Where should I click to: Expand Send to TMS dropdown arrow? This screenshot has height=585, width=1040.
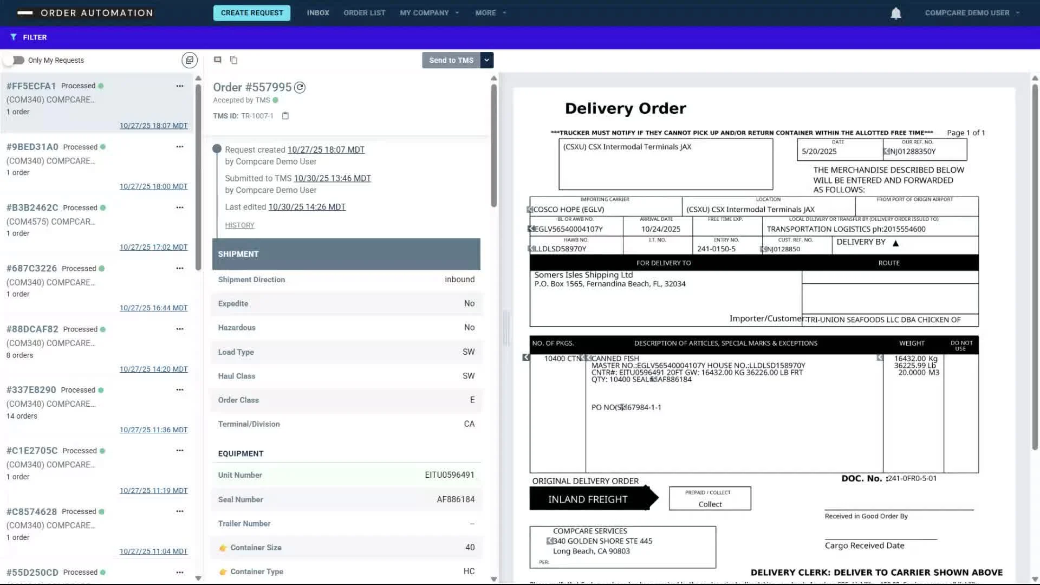tap(486, 60)
